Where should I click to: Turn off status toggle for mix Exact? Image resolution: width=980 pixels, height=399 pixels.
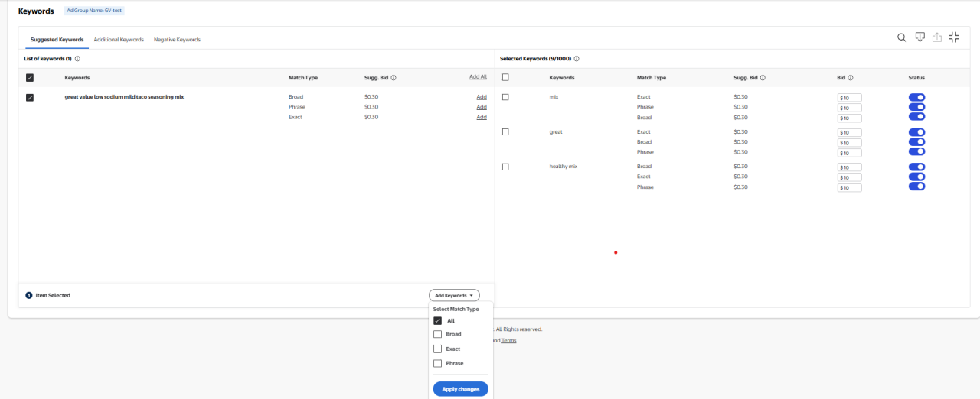(916, 97)
